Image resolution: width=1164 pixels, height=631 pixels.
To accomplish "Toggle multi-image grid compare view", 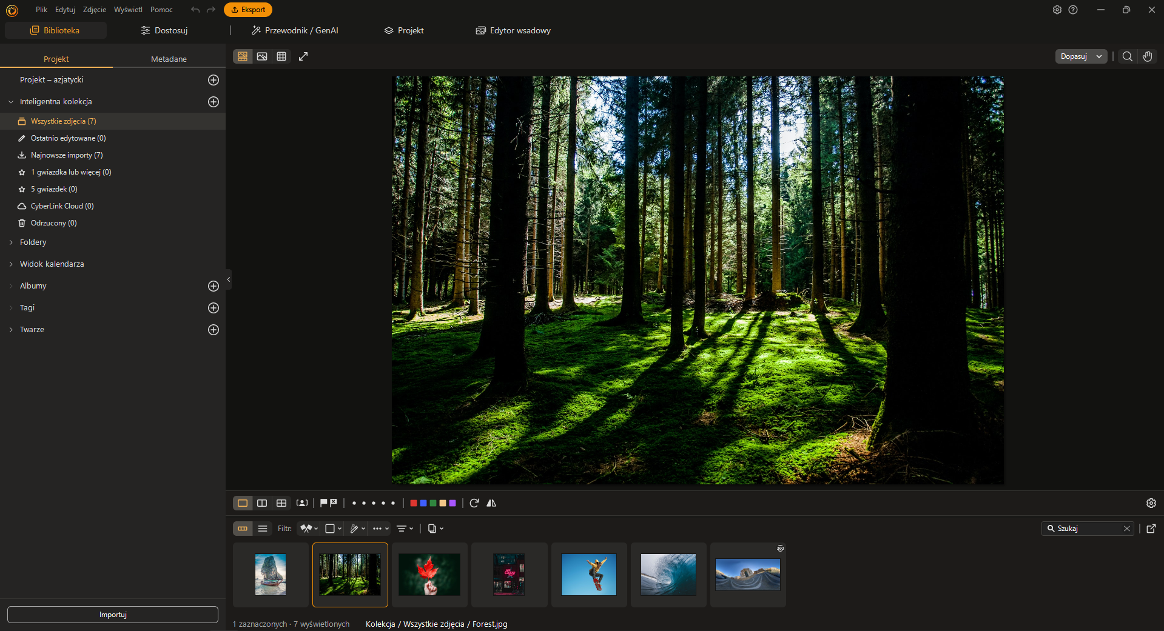I will 281,503.
